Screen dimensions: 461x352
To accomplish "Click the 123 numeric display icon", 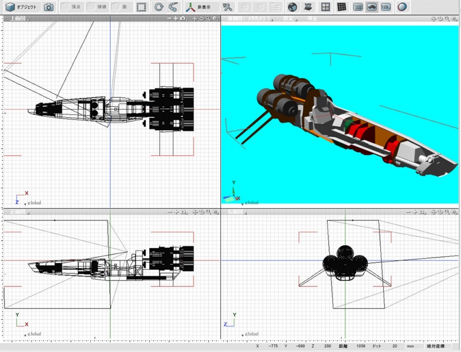I will 386,7.
